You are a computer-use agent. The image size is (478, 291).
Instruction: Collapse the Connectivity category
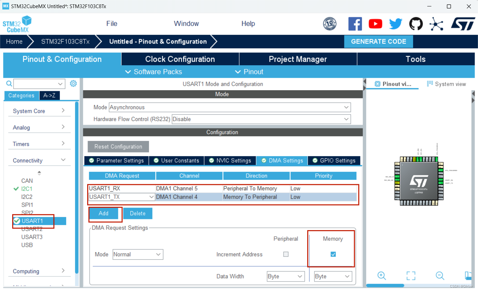39,160
